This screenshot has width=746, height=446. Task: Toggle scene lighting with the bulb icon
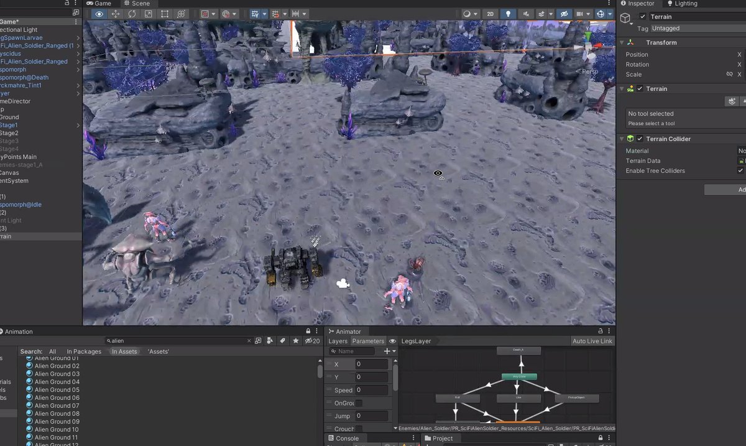tap(509, 13)
